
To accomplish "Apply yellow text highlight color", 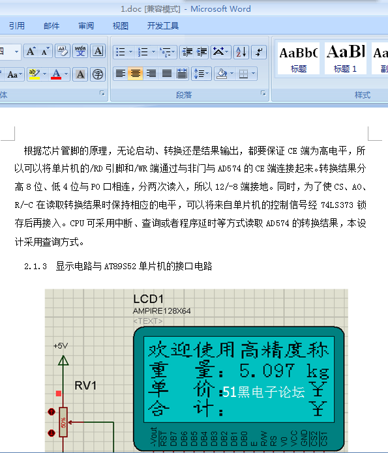I will point(35,74).
